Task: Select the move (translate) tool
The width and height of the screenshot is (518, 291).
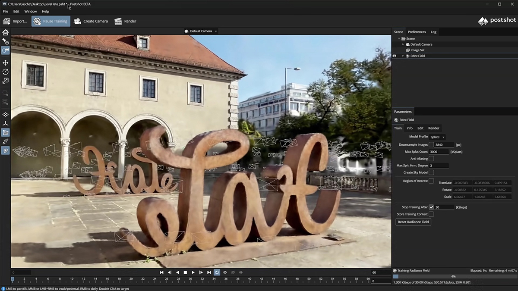Action: click(x=6, y=63)
